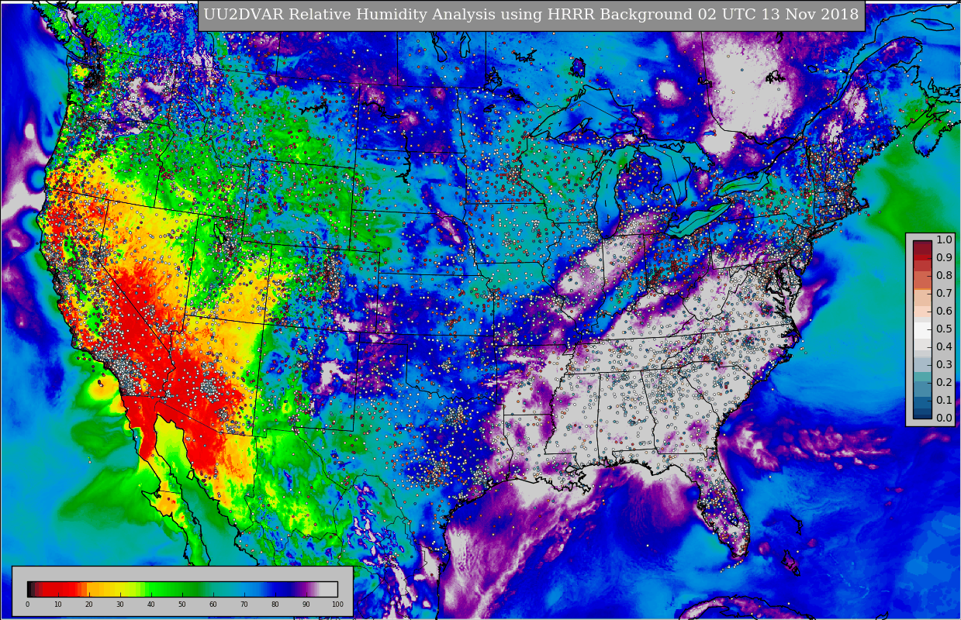Click the "UU2DVAR" word in the map title
The image size is (961, 620).
[x=243, y=15]
